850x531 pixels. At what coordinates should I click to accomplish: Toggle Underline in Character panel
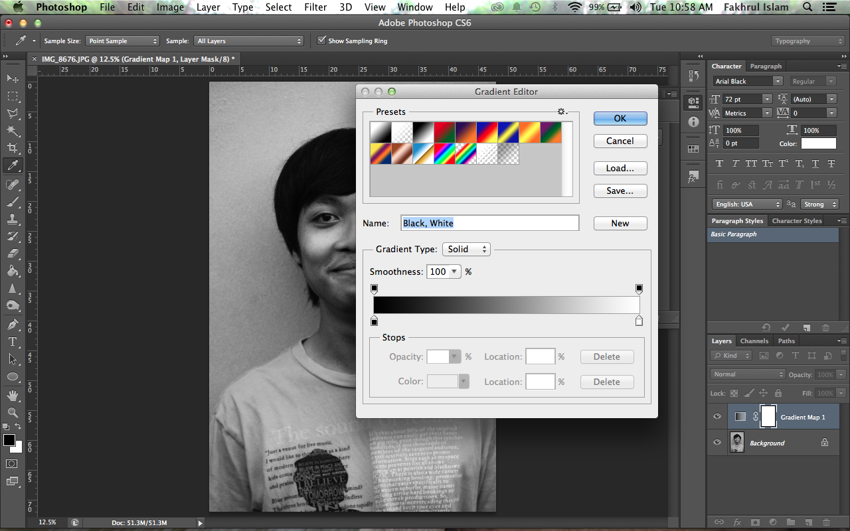815,163
